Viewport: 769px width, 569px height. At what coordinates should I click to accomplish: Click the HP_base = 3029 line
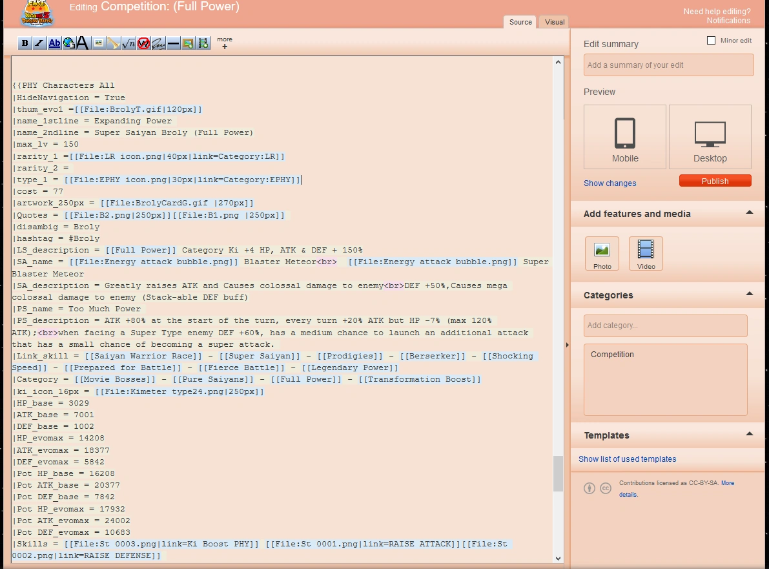click(x=50, y=403)
